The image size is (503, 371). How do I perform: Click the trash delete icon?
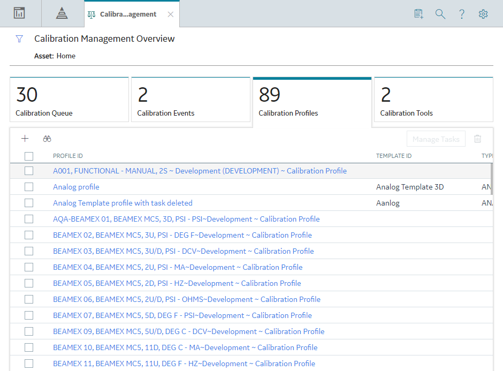[478, 139]
